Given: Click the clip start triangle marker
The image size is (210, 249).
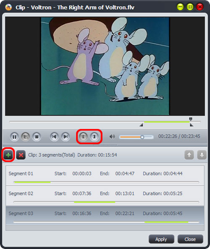Looking at the screenshot, I should 141,125.
